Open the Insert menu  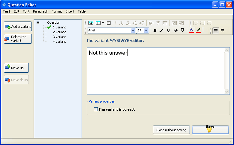click(x=70, y=11)
